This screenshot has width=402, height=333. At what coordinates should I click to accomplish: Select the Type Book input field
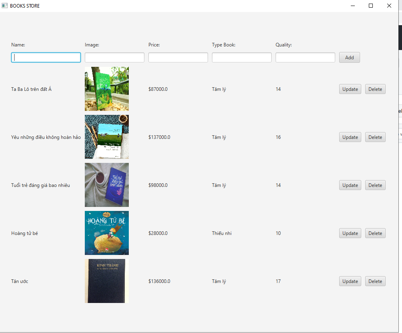click(x=242, y=58)
